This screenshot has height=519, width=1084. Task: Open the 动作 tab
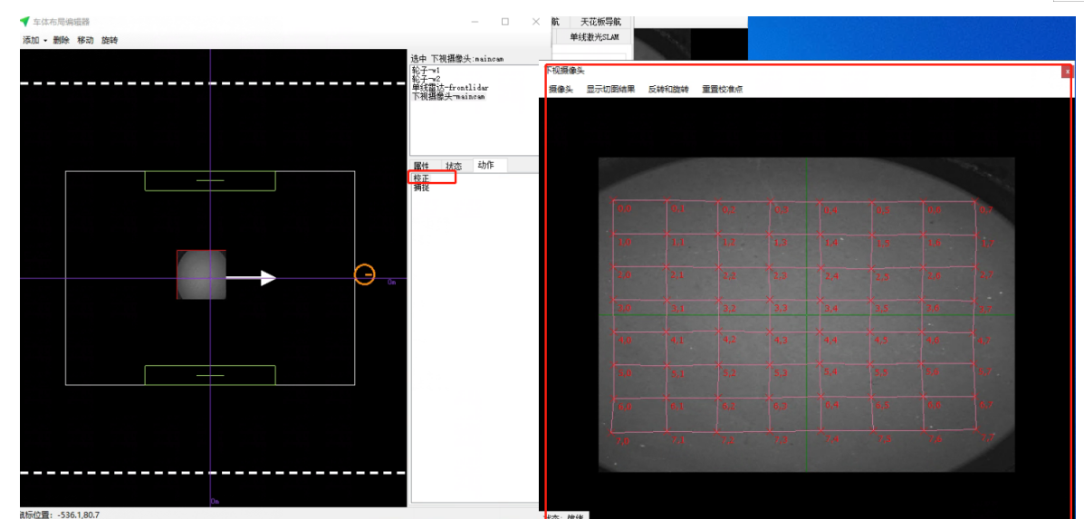click(485, 165)
